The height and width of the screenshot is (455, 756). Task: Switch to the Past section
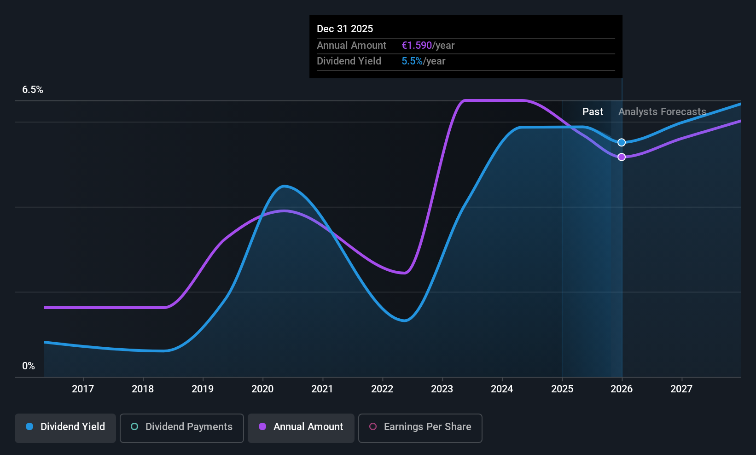593,111
